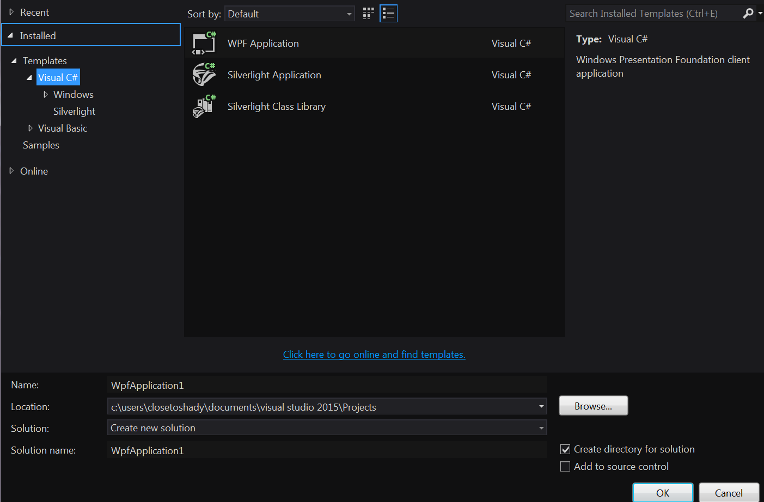Click the WPF Application template icon
764x502 pixels.
(x=204, y=44)
